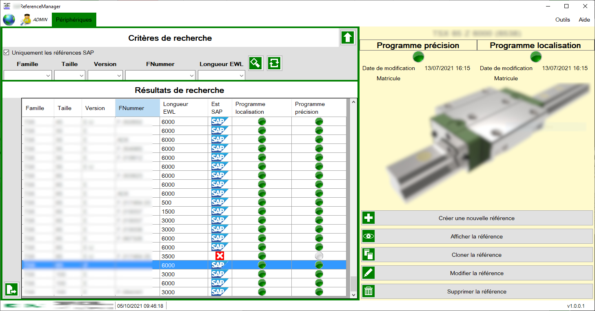Image resolution: width=595 pixels, height=311 pixels.
Task: Toggle the Programme localisation status indicator
Action: tap(536, 57)
